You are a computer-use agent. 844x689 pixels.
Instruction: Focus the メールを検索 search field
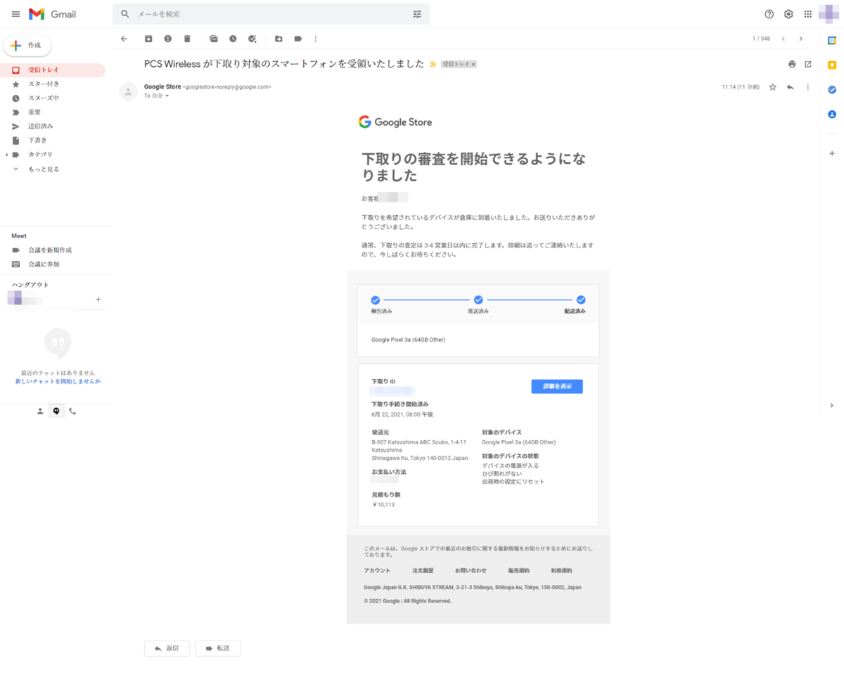[x=271, y=14]
